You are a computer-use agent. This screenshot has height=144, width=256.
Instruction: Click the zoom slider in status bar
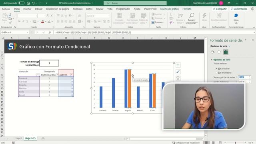(235, 143)
